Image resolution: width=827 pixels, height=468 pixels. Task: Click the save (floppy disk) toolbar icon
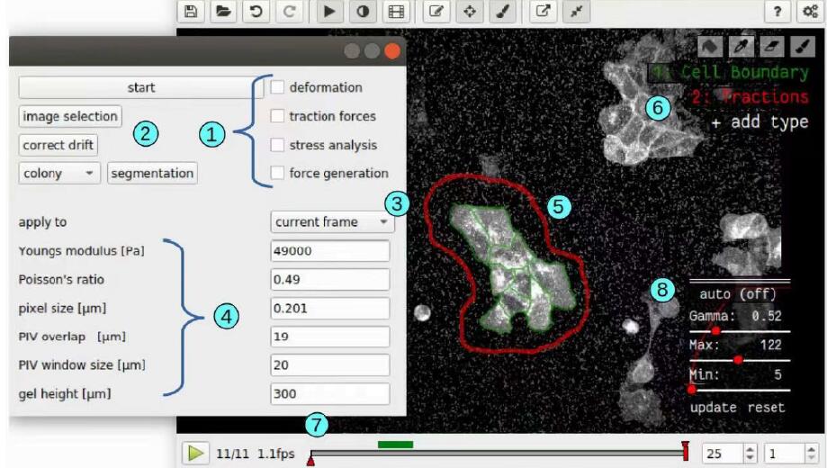coord(191,12)
